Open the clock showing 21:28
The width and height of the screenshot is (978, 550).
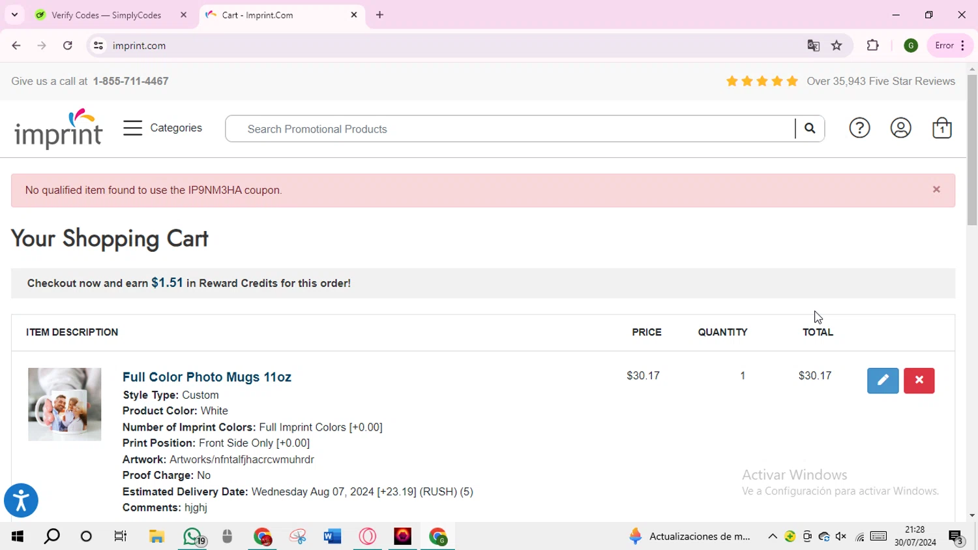(915, 536)
